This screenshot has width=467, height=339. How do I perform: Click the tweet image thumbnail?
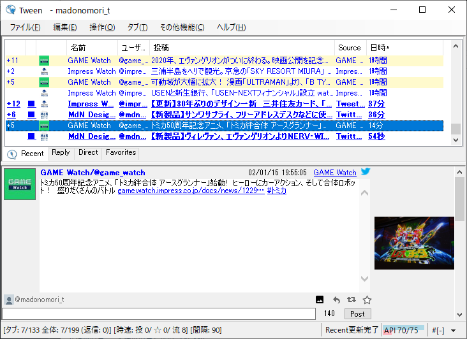(414, 243)
